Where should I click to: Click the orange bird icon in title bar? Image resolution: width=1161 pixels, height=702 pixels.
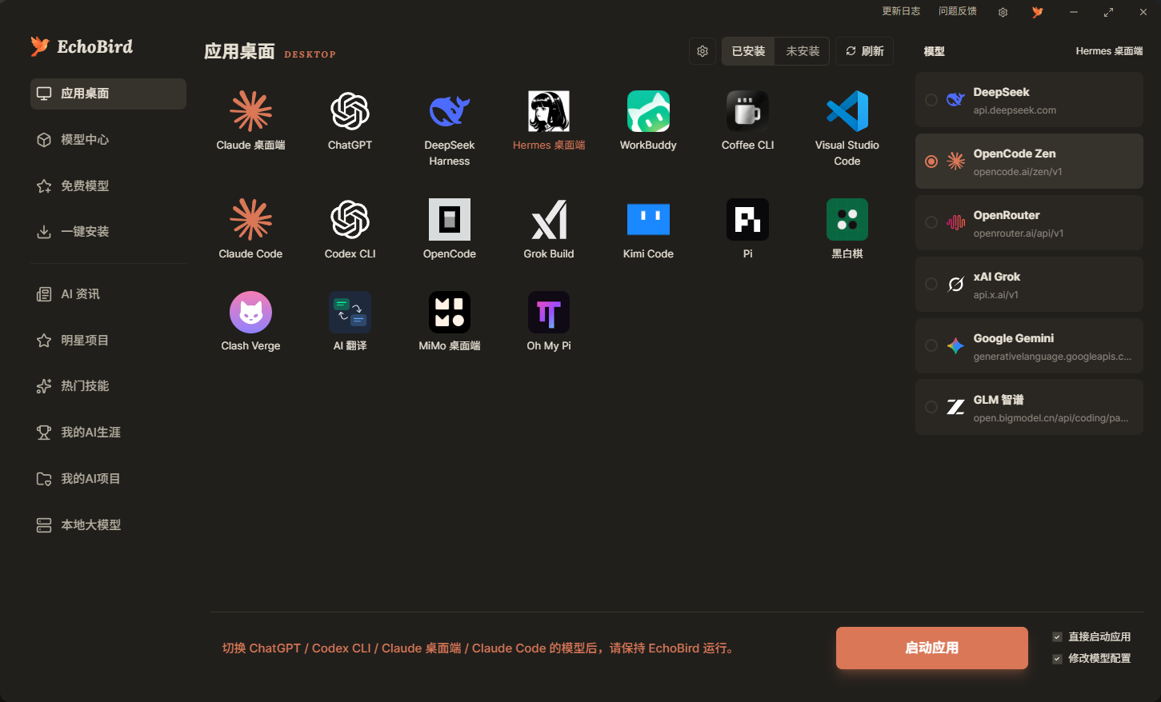click(x=1038, y=12)
